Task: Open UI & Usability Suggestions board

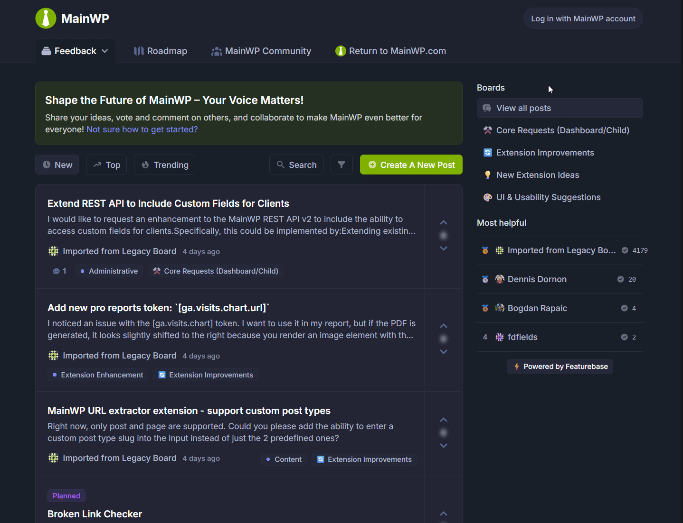Action: pyautogui.click(x=560, y=197)
